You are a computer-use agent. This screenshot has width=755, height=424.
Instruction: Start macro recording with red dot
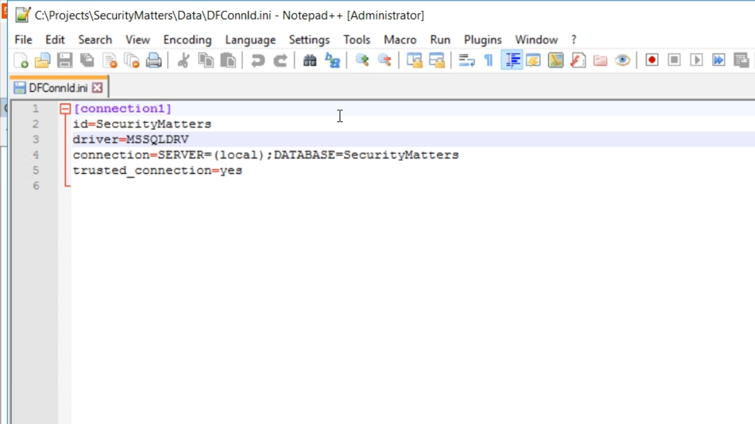click(x=652, y=60)
